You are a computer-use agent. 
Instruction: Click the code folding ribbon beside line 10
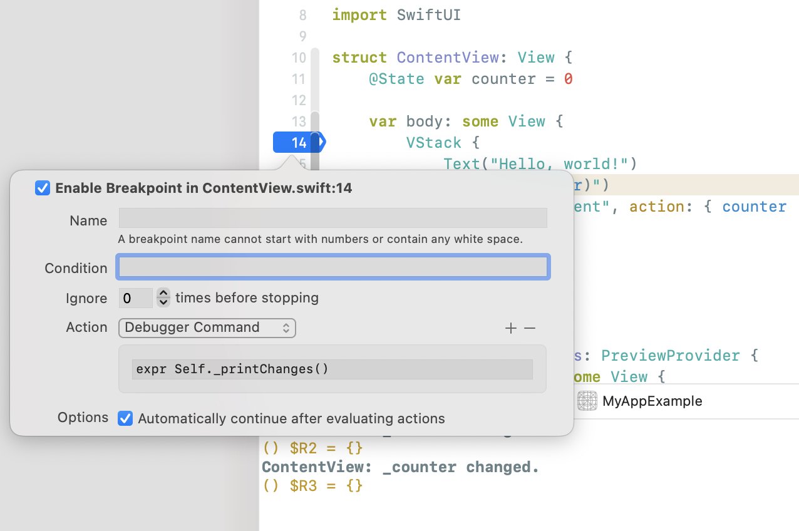coord(315,58)
